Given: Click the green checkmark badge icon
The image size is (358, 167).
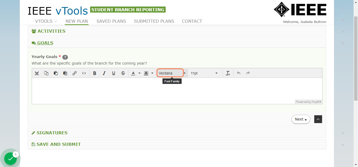Looking at the screenshot, I should [x=10, y=159].
